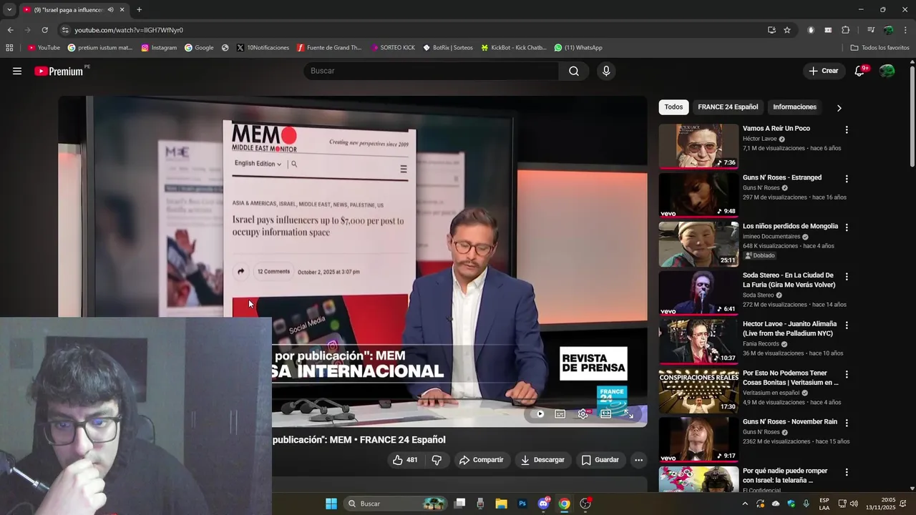Open options for Soda Stereo video
Screen dimensions: 916x515
coord(847,276)
